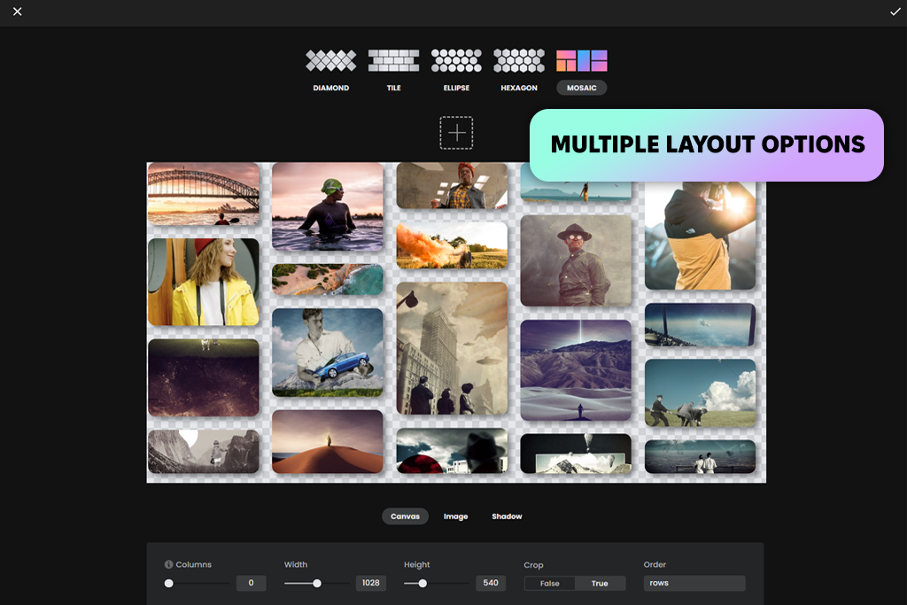Select the man holding blue car photo
The width and height of the screenshot is (907, 605).
[x=328, y=353]
